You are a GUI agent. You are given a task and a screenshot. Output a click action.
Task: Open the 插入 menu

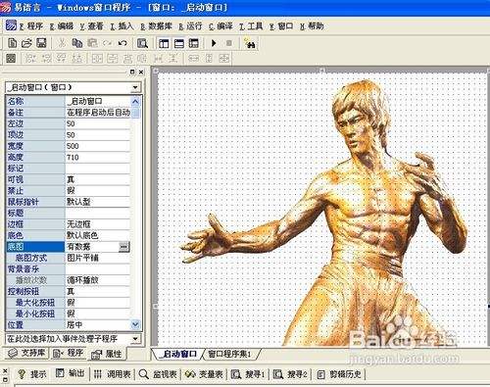point(122,26)
